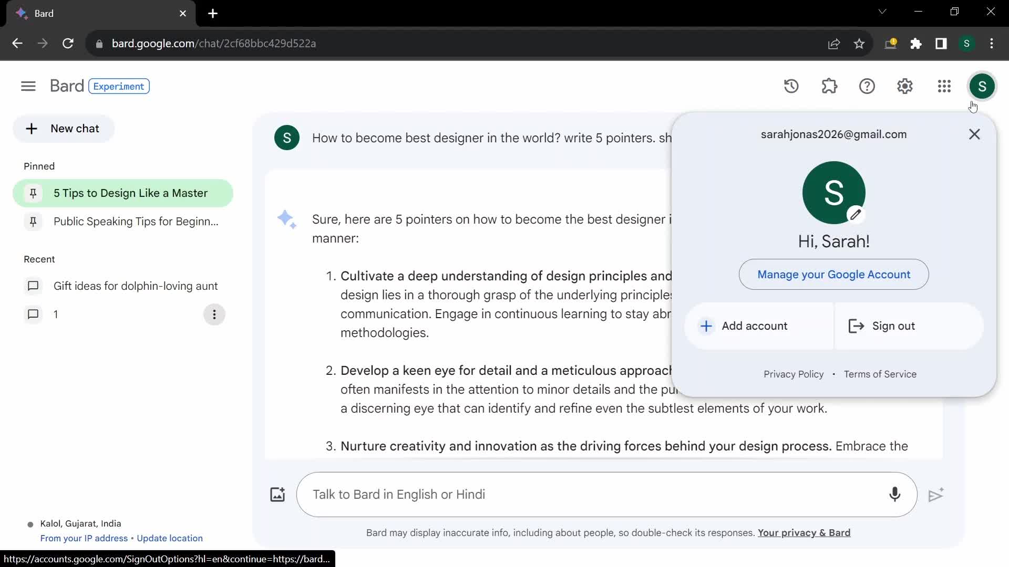
Task: Click the notification extension icon in toolbar
Action: (x=891, y=44)
